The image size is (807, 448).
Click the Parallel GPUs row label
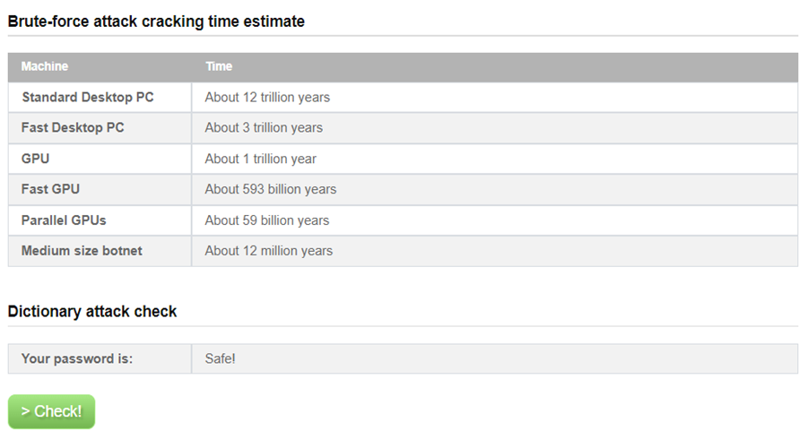64,220
